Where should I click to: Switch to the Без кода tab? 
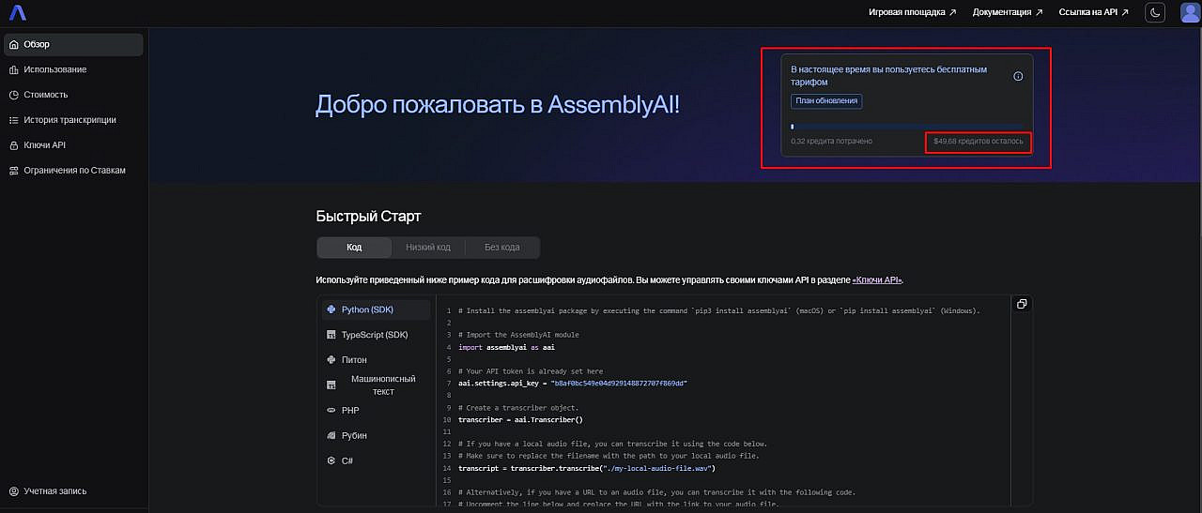coord(502,247)
